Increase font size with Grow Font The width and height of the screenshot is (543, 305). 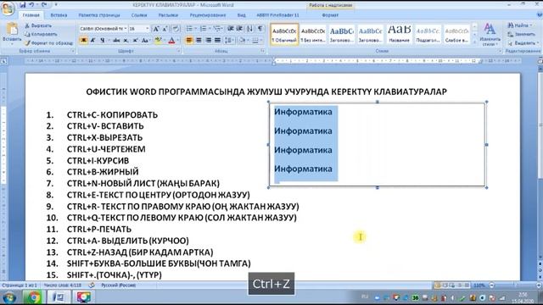156,29
